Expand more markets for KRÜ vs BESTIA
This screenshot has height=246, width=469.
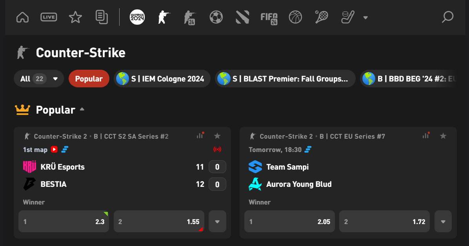pos(217,222)
